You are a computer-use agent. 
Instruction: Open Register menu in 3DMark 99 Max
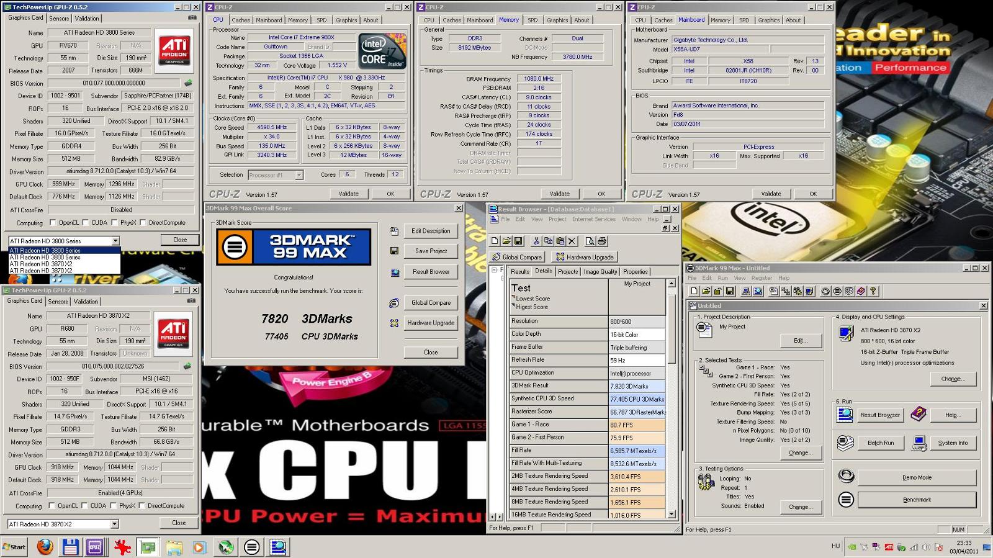tap(762, 278)
